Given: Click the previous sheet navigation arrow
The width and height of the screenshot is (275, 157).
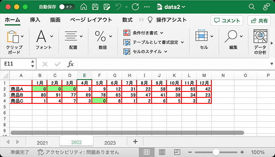Looking at the screenshot, I should click(x=8, y=142).
